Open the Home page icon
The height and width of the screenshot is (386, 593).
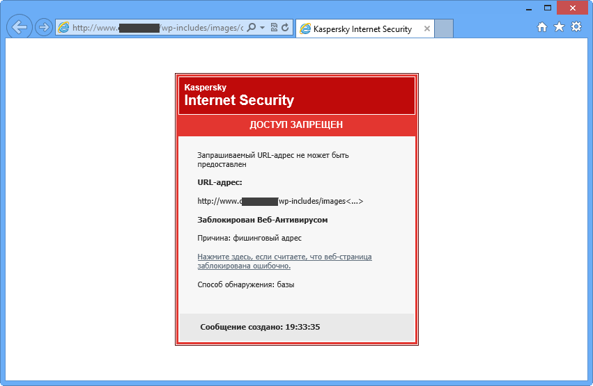542,27
